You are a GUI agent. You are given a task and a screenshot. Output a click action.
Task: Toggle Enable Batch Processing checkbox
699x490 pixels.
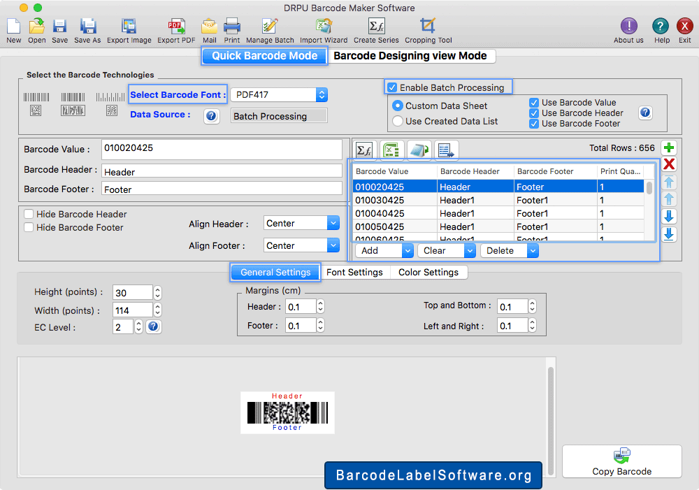[392, 87]
